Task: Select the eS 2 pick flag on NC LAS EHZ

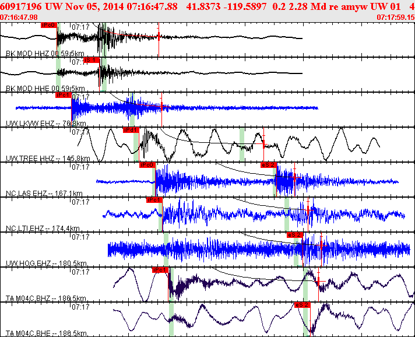Action: pos(269,165)
